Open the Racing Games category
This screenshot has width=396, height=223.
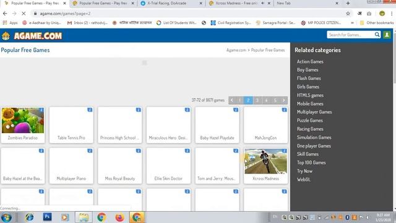(x=310, y=129)
